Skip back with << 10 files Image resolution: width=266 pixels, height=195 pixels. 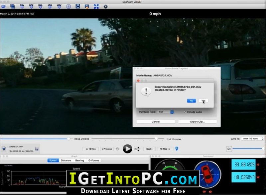pyautogui.click(x=90, y=149)
